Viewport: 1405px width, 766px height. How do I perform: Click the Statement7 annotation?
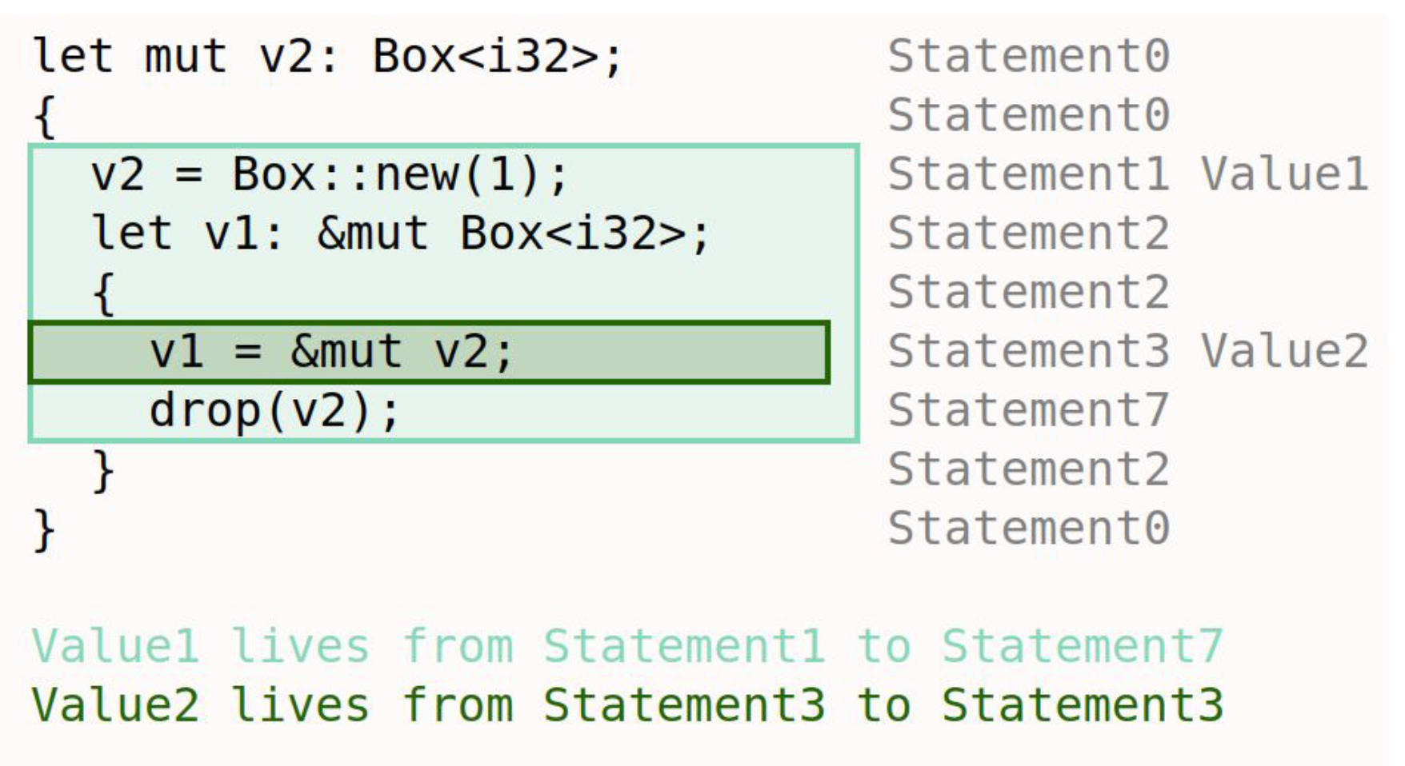(1028, 411)
